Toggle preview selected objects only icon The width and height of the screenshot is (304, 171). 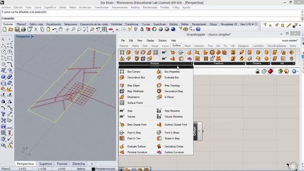[280, 71]
